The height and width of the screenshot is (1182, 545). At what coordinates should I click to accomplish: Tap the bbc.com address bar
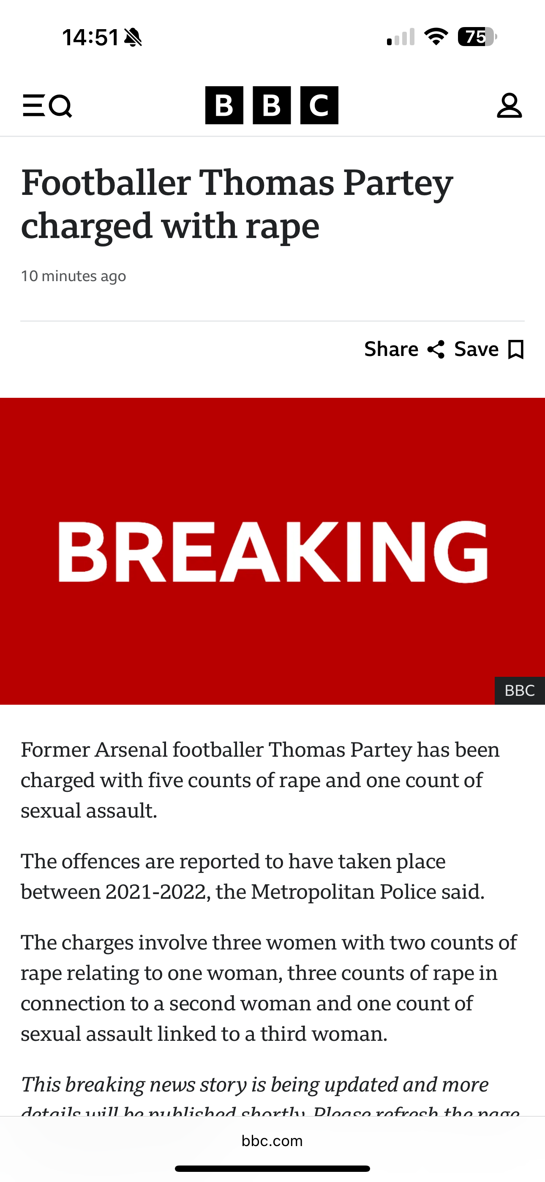pos(272,1141)
